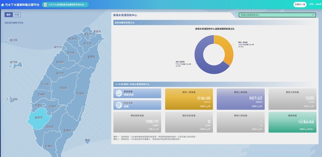Open the 安南水資源回收中心 facility dropdown

point(277,15)
